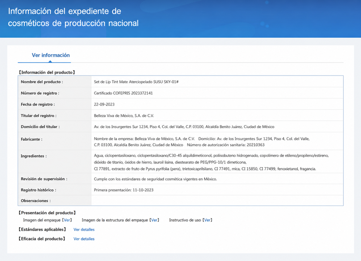Click the Estándares aplicables heading

coord(42,229)
